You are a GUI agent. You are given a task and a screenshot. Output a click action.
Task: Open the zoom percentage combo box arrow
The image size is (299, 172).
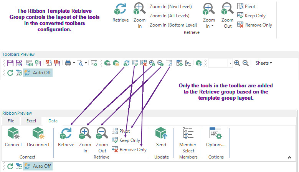coord(230,63)
